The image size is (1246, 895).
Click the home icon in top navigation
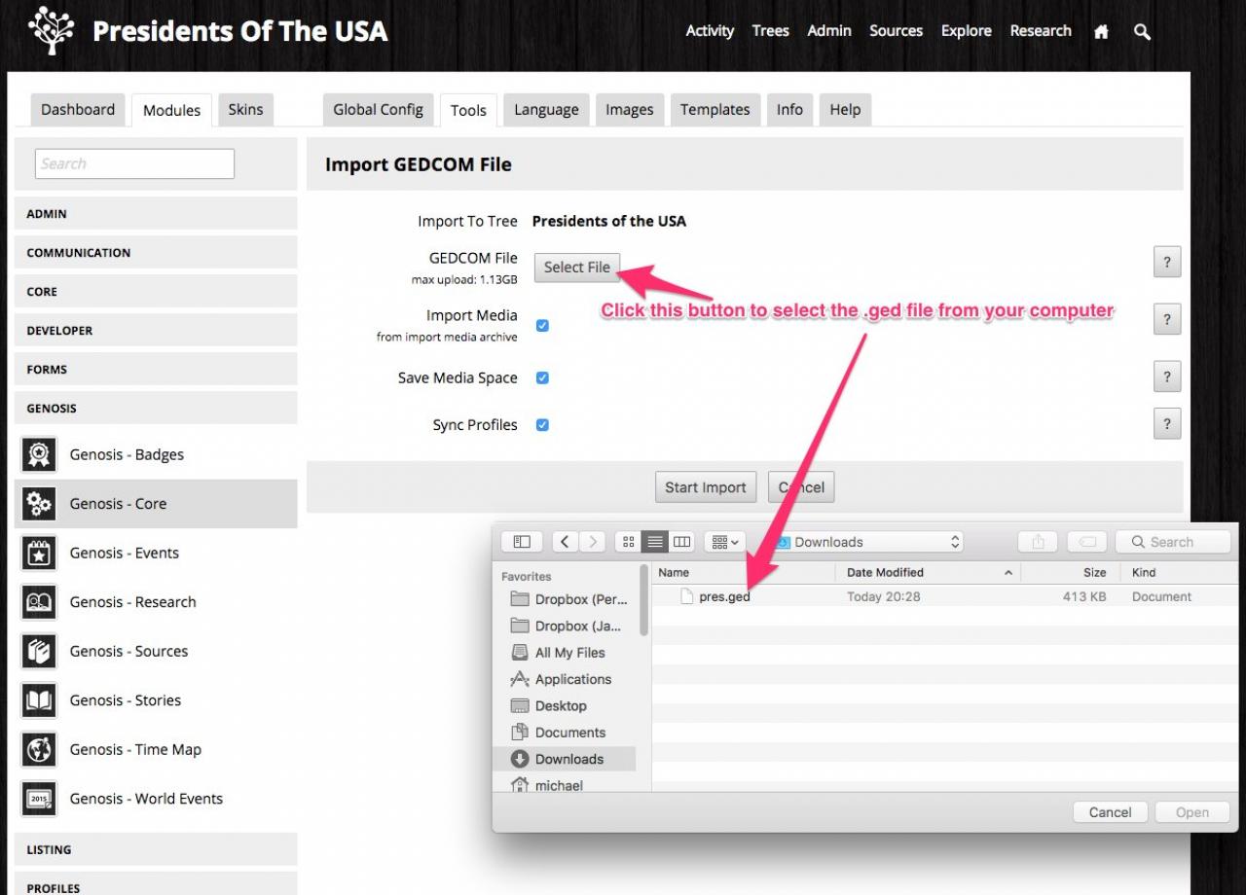click(1101, 31)
